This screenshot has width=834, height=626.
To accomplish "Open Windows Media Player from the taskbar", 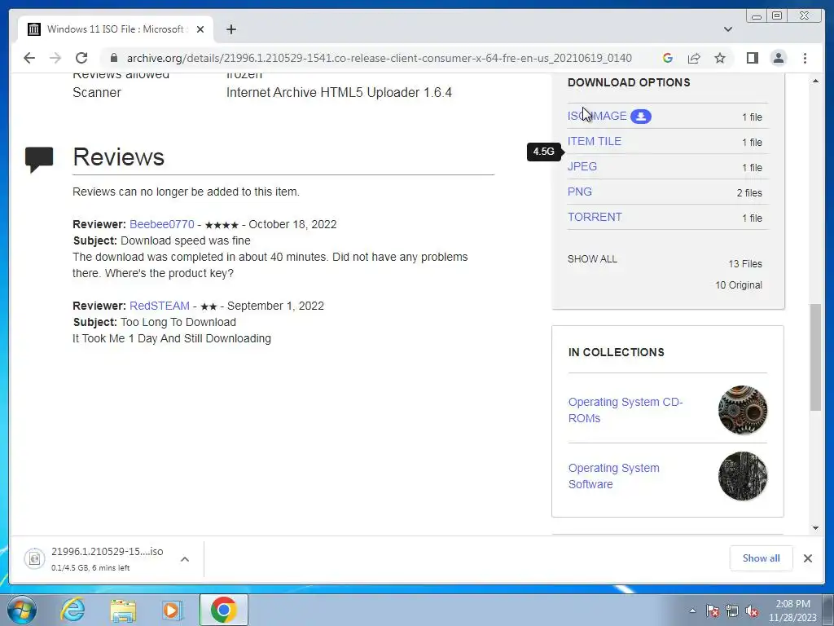I will coord(172,610).
